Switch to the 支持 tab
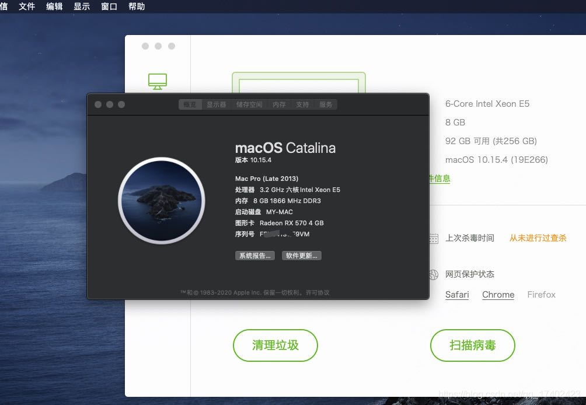The height and width of the screenshot is (405, 586). pyautogui.click(x=302, y=104)
